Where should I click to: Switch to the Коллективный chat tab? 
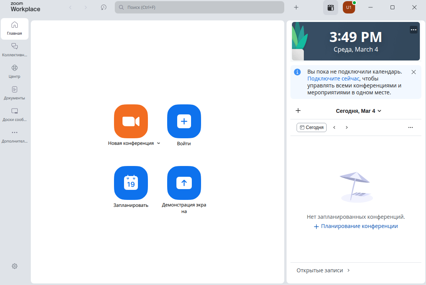[15, 50]
